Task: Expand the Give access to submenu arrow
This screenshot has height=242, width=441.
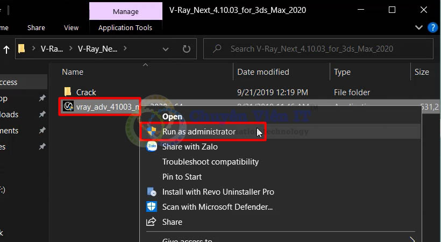Action: (x=412, y=240)
